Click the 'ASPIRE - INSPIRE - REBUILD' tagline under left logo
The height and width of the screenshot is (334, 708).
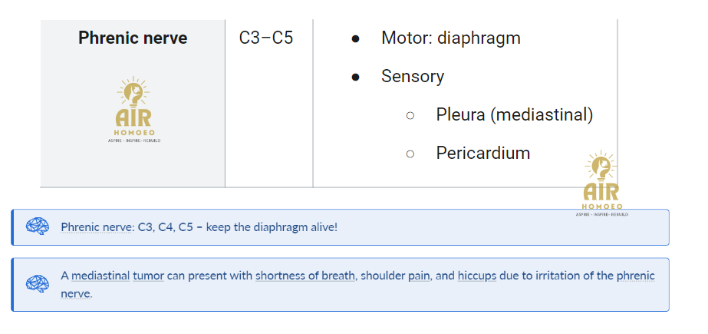pyautogui.click(x=134, y=141)
